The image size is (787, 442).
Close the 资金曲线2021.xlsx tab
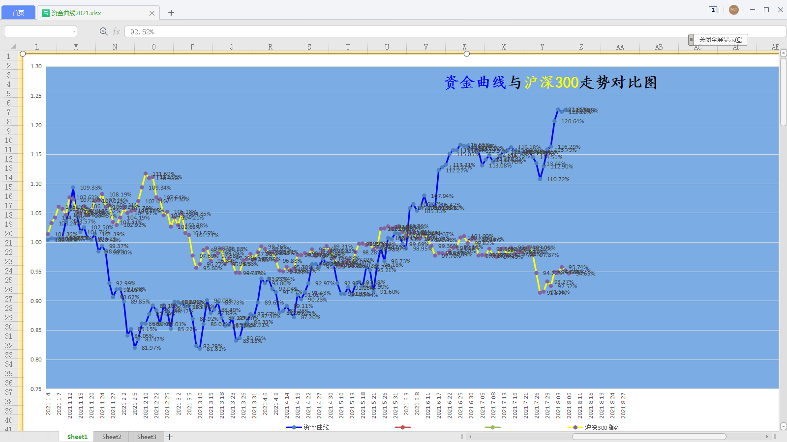(152, 13)
